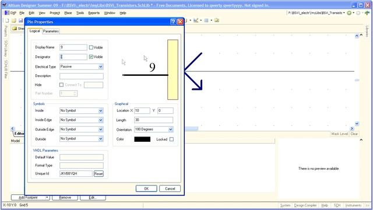The image size is (373, 210).
Task: Click the Mask Level button
Action: point(339,134)
